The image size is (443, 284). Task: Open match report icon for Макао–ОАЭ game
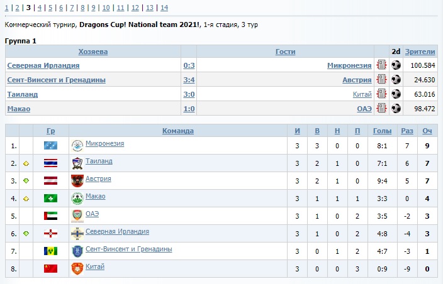coord(381,109)
